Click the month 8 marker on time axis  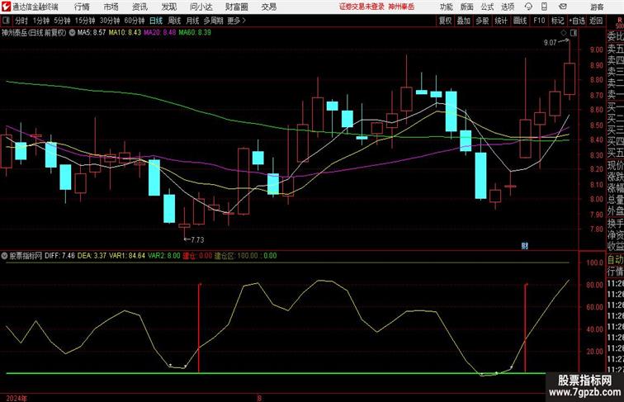[259, 398]
